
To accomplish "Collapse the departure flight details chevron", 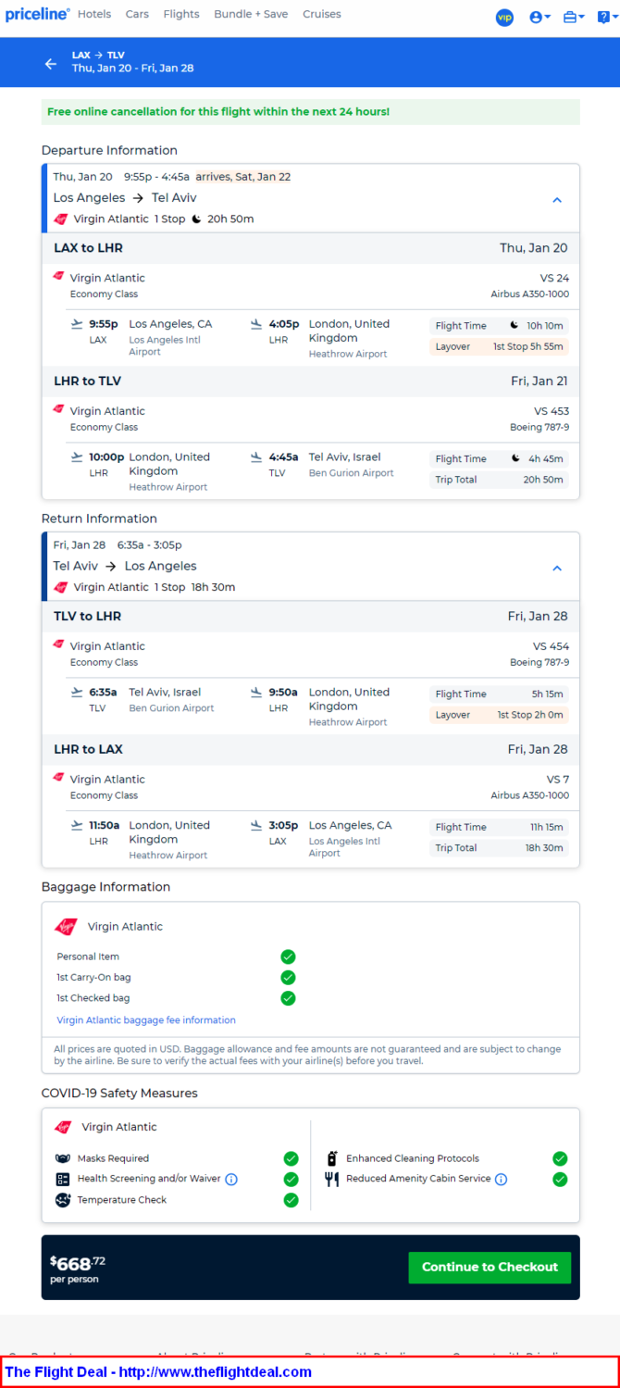I will click(557, 199).
